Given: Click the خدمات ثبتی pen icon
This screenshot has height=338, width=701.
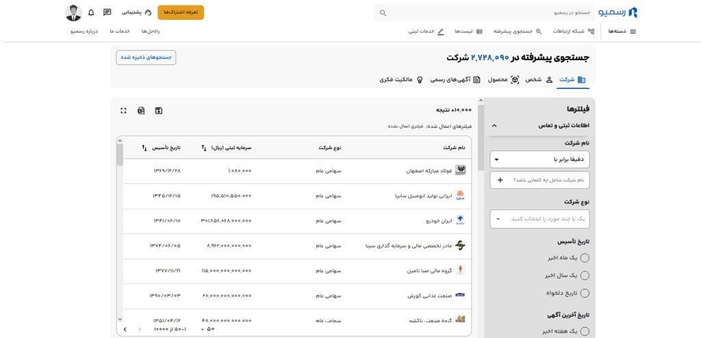Looking at the screenshot, I should tap(441, 31).
